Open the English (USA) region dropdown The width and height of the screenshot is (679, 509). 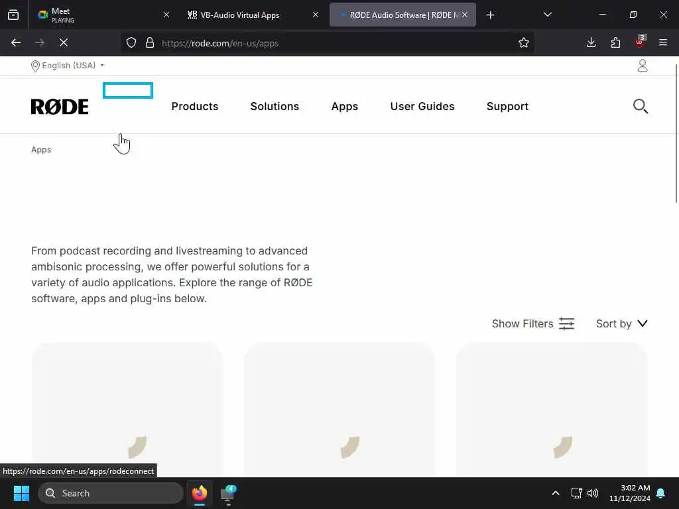click(x=68, y=66)
